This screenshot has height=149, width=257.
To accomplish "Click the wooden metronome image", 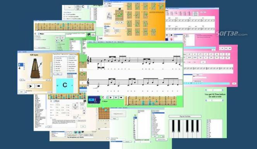I will (35, 68).
